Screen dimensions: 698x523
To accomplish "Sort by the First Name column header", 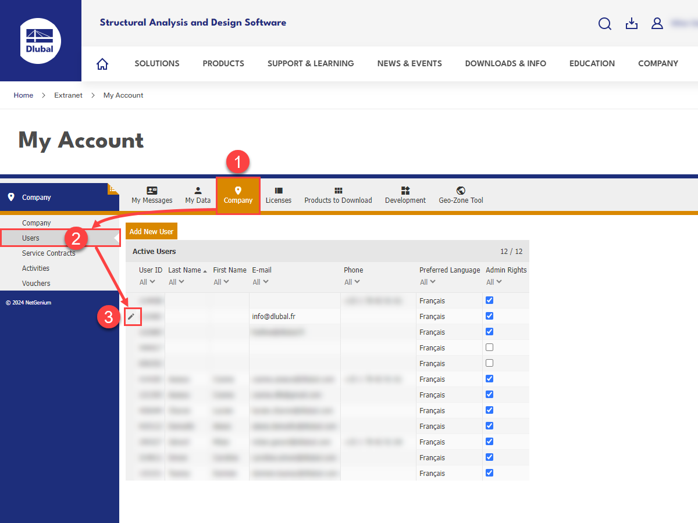I will pyautogui.click(x=230, y=270).
